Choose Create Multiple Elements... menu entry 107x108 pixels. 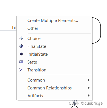[x=53, y=21]
